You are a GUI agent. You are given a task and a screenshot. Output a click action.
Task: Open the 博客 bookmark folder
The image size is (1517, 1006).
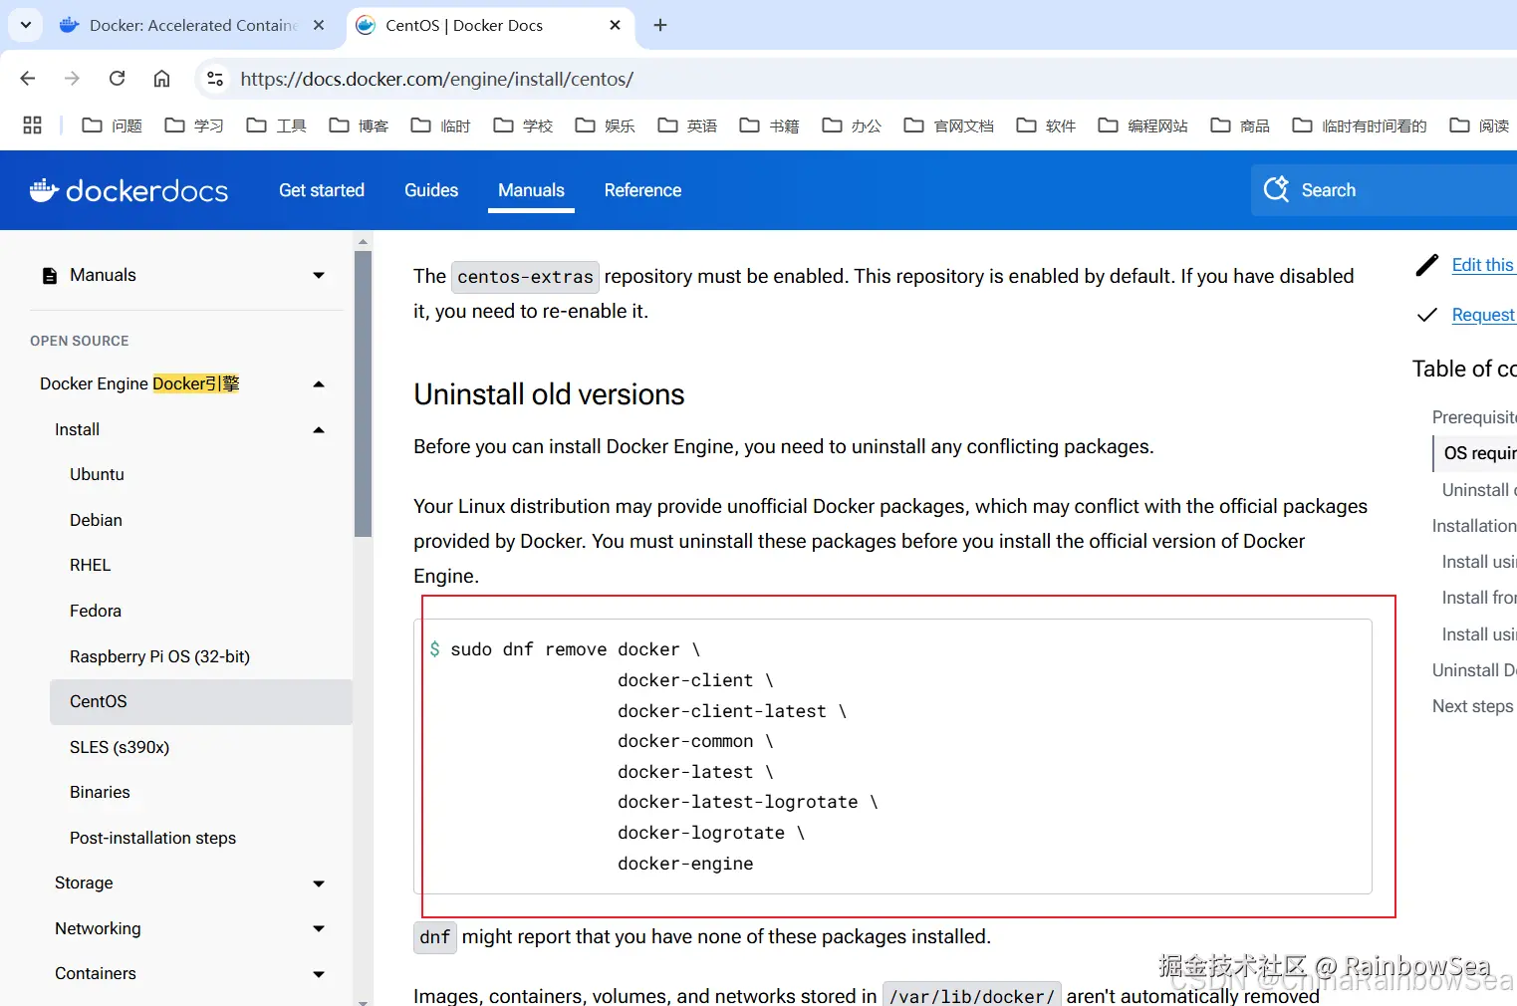(x=359, y=126)
